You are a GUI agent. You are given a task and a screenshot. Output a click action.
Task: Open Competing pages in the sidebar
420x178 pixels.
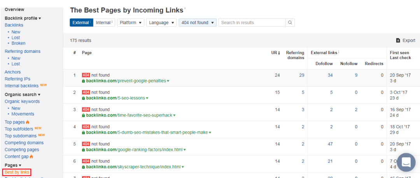(22, 150)
